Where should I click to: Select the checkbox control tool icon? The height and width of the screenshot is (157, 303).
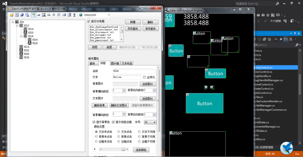59,15
